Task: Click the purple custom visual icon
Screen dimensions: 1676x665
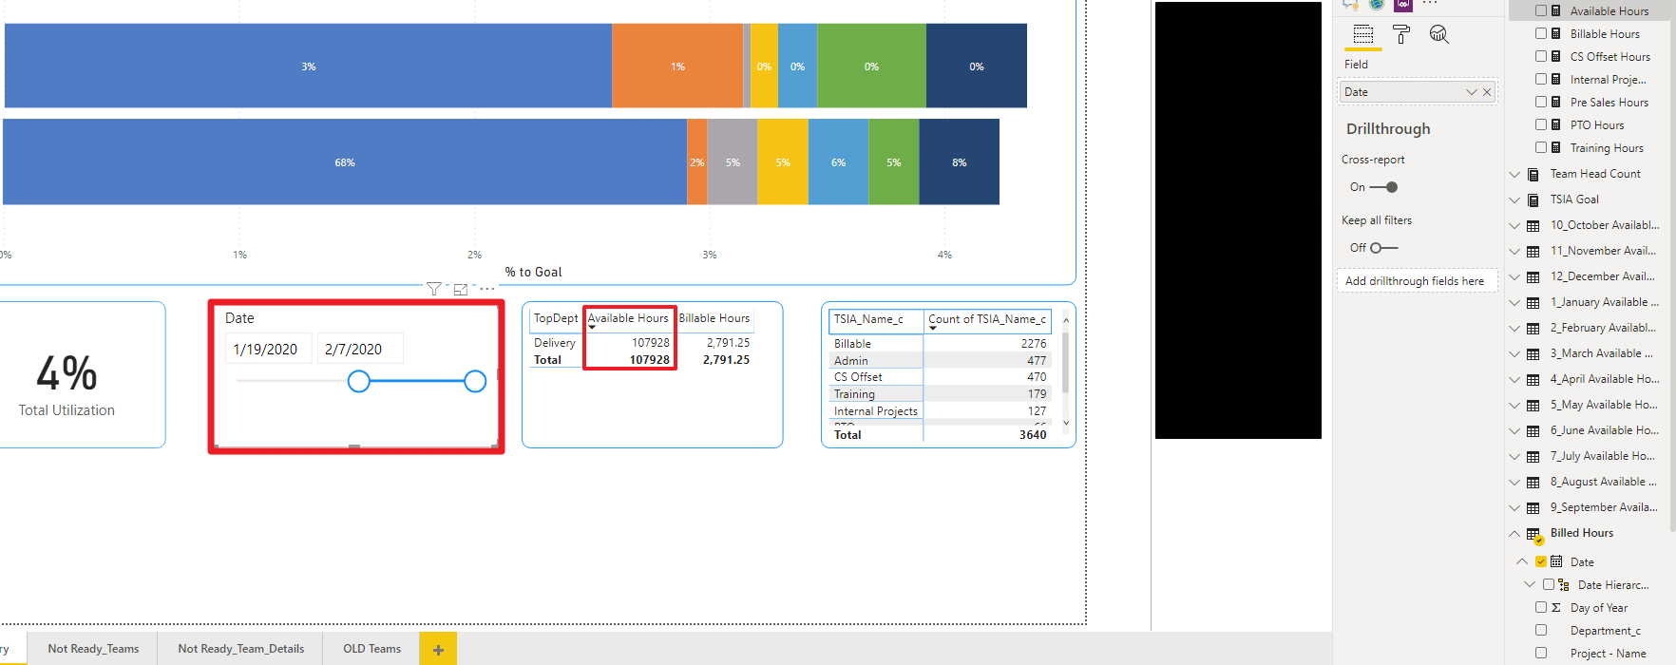Action: [1403, 5]
